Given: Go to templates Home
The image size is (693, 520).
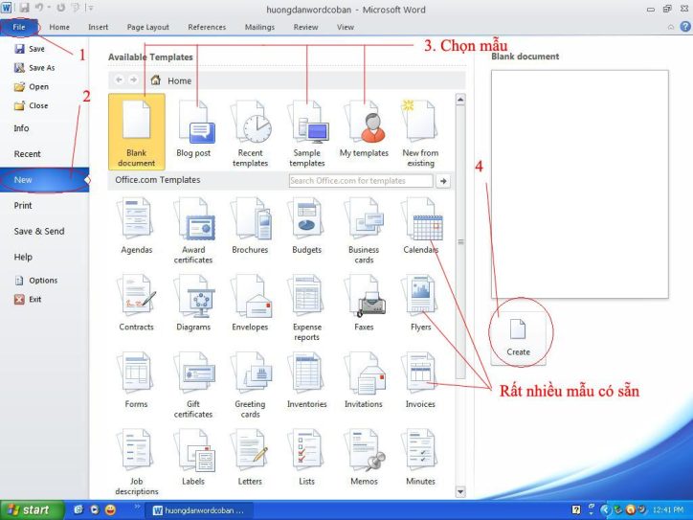Looking at the screenshot, I should (171, 80).
